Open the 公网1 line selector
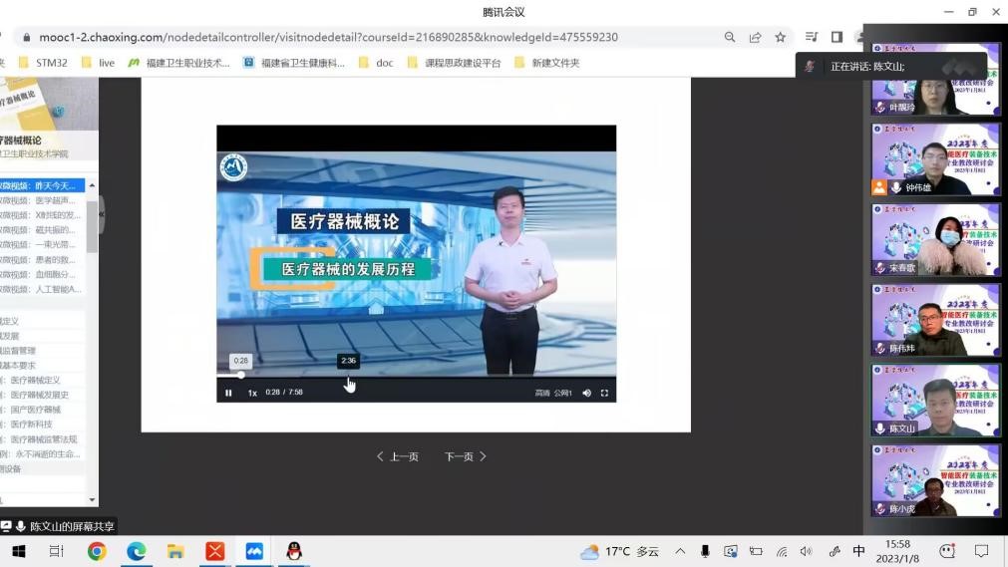The width and height of the screenshot is (1008, 567). 563,393
